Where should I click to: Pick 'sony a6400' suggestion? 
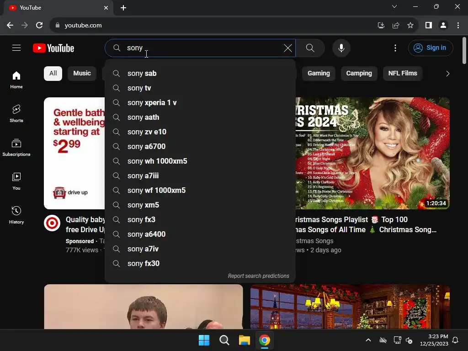200,234
